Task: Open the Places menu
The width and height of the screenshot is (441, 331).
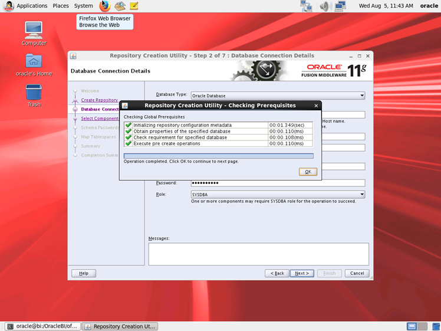Action: click(x=61, y=6)
